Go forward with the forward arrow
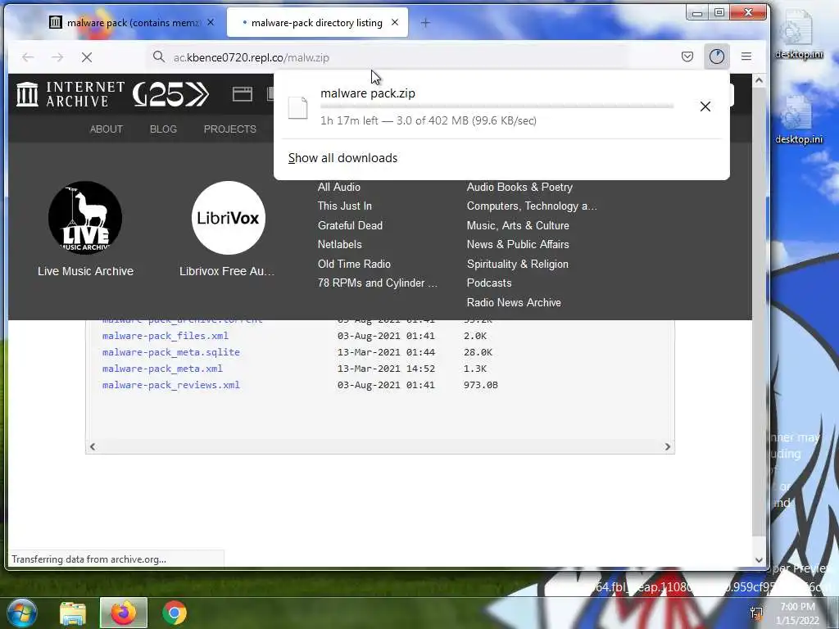 click(x=57, y=57)
